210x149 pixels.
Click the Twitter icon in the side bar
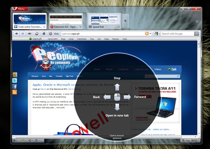tap(15, 81)
